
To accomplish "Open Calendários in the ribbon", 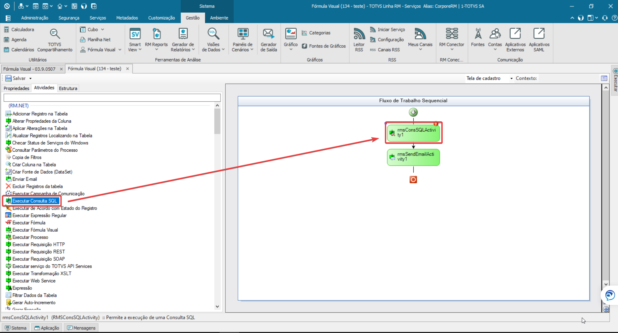I will (x=19, y=50).
